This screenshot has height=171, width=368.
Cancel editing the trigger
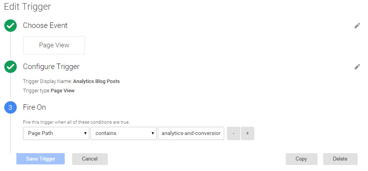(x=90, y=159)
